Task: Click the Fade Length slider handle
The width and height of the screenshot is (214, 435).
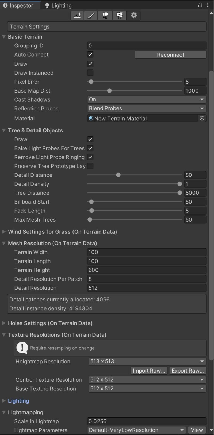Action: tap(91, 211)
